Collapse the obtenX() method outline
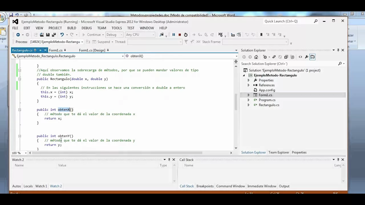Image resolution: width=365 pixels, height=205 pixels. coord(20,110)
